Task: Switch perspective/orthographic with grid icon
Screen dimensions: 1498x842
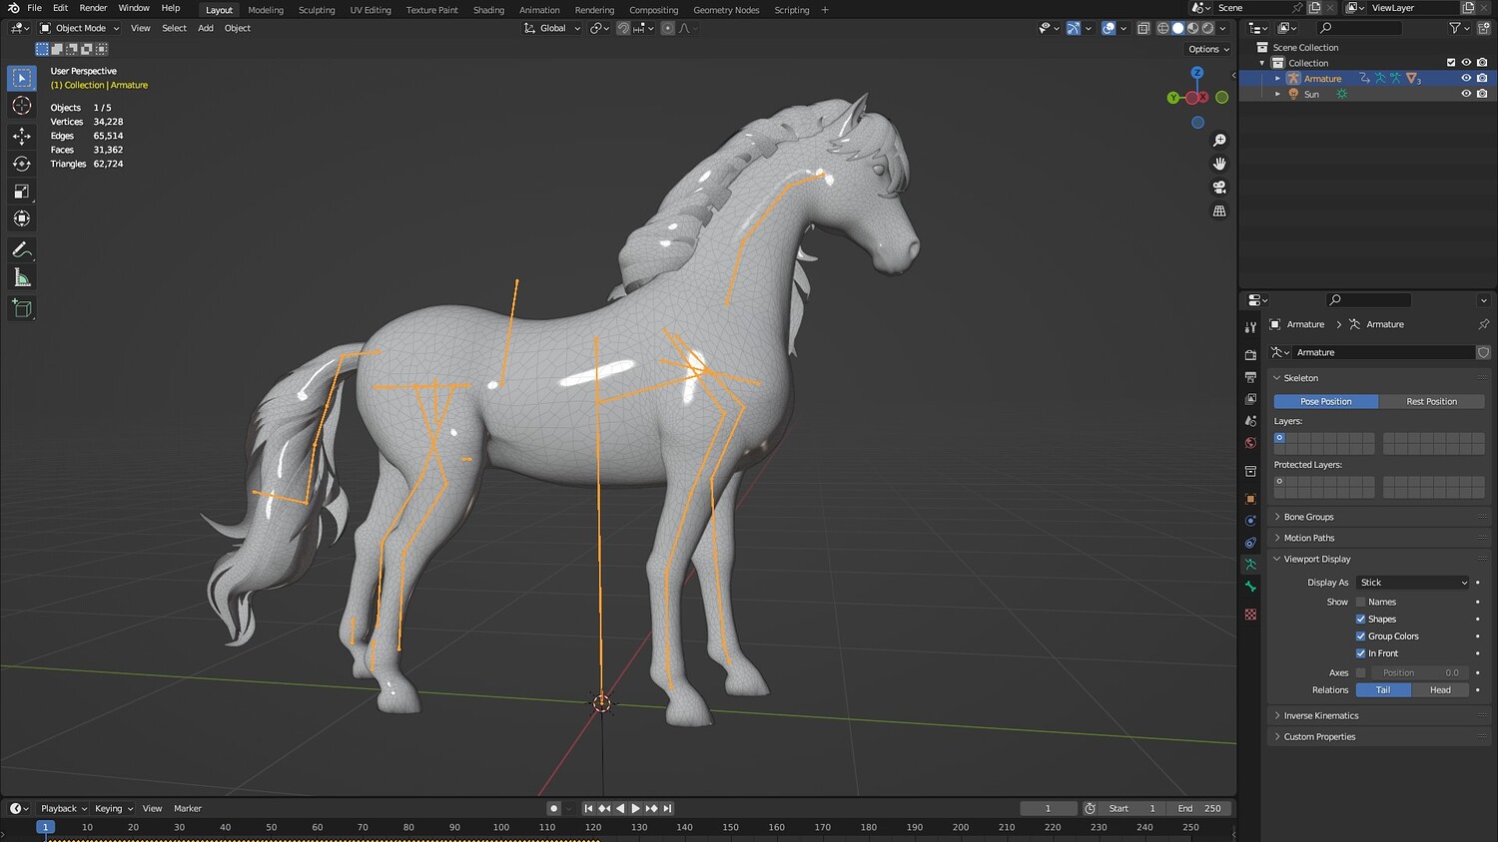Action: [1219, 211]
